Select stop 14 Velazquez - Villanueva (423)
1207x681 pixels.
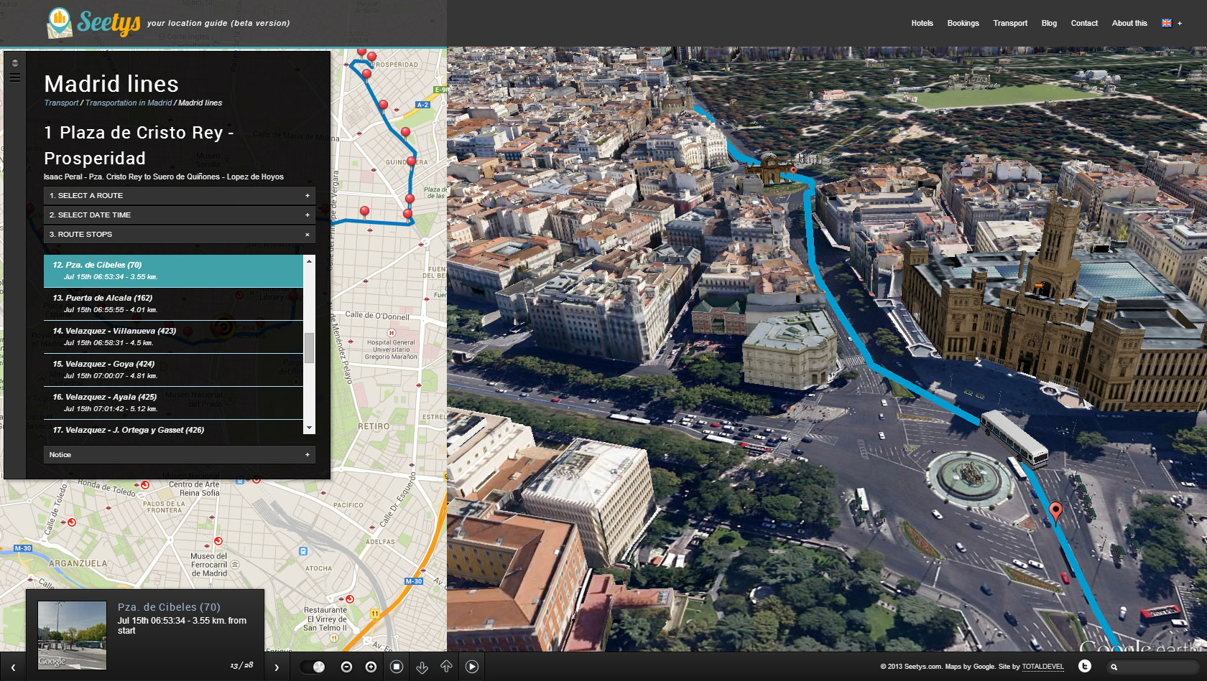click(173, 337)
